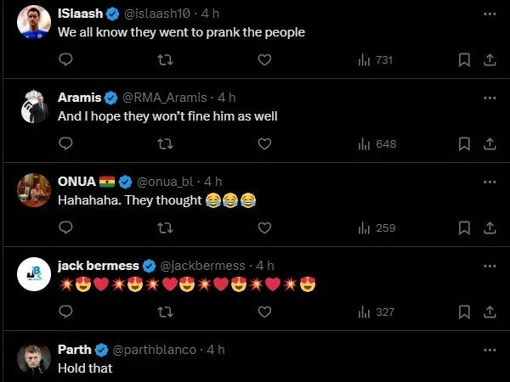Reply to ISlaash's tweet
The height and width of the screenshot is (382, 510).
(x=65, y=59)
